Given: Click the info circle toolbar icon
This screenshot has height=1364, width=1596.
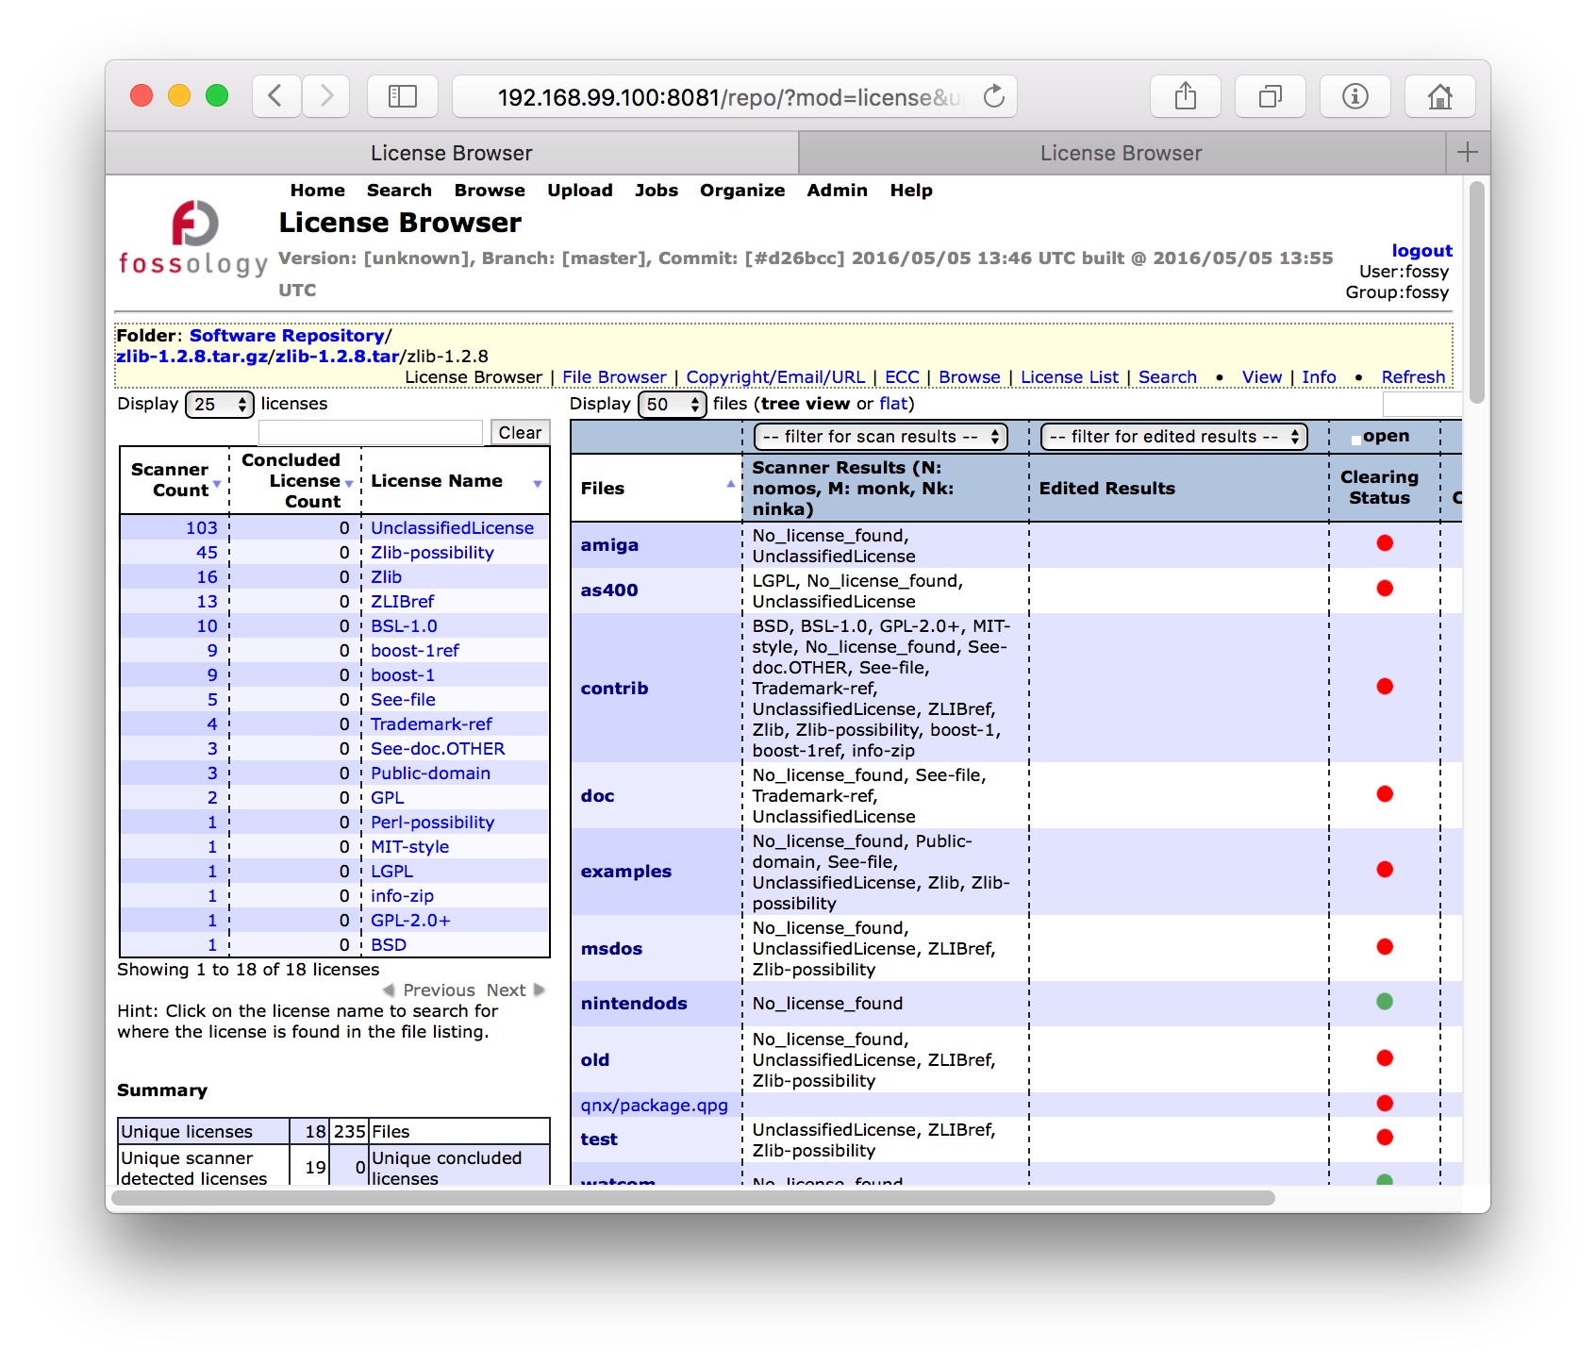Looking at the screenshot, I should 1355,96.
